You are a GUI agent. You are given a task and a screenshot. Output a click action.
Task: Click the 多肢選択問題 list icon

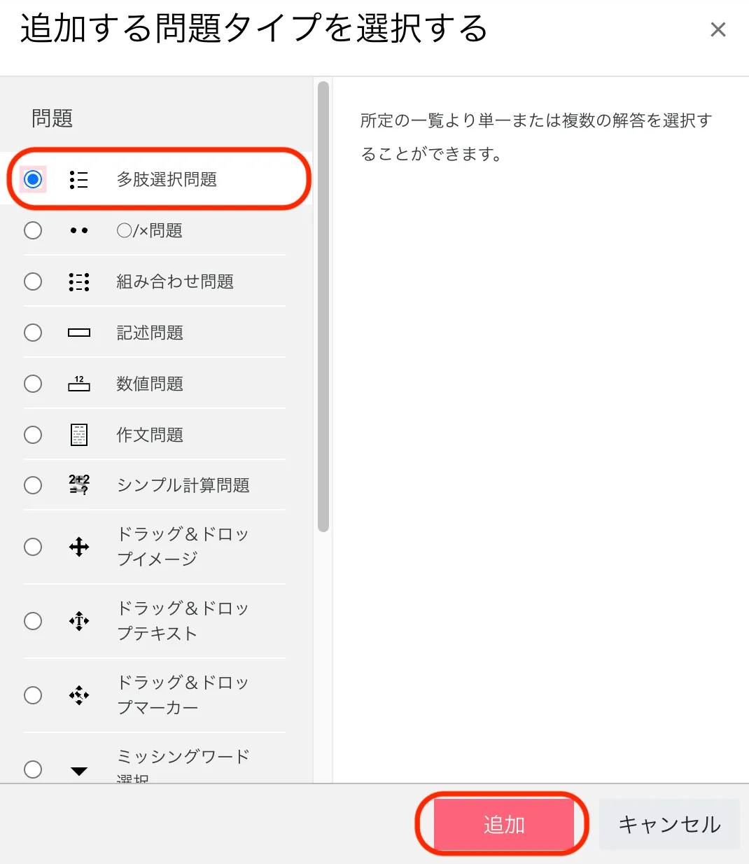tap(79, 180)
